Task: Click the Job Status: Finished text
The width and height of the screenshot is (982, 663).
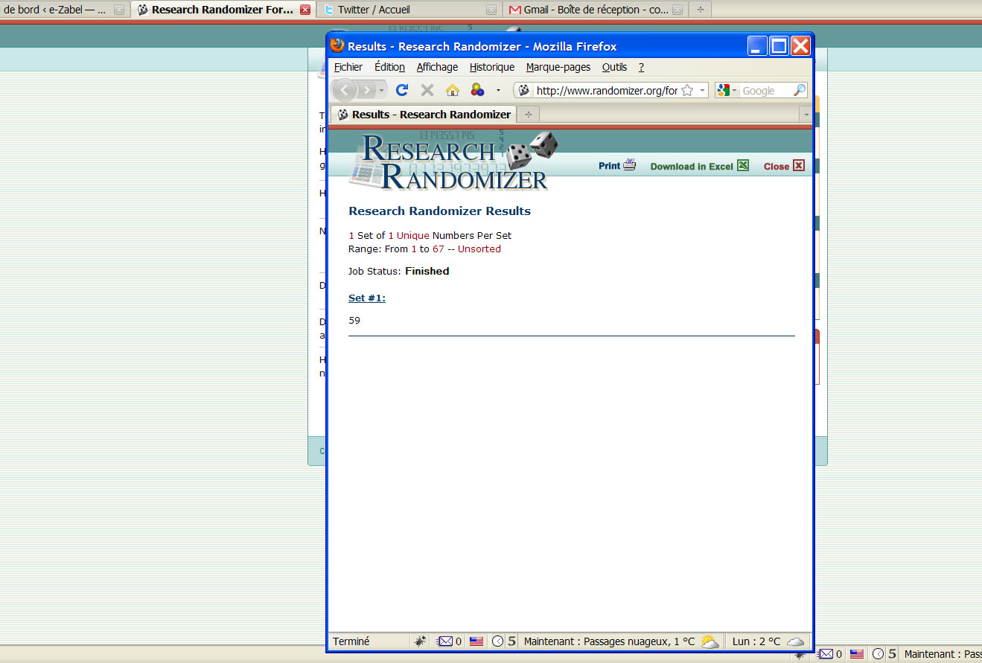Action: pos(398,272)
